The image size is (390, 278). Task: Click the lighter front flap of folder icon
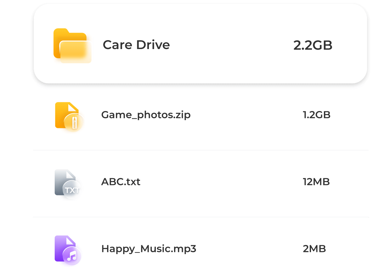tap(76, 52)
